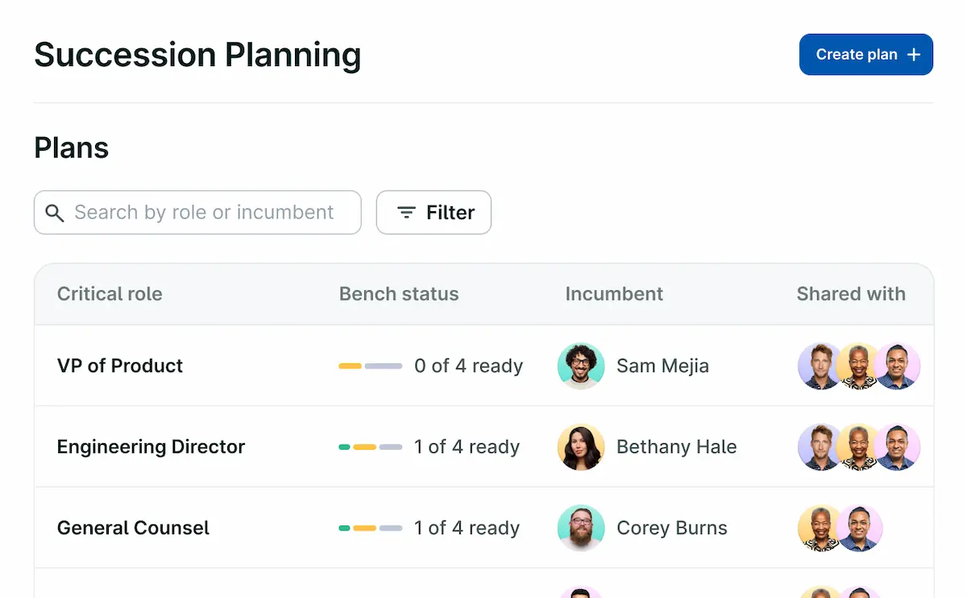967x598 pixels.
Task: Click the plus icon in Create plan
Action: pos(914,55)
